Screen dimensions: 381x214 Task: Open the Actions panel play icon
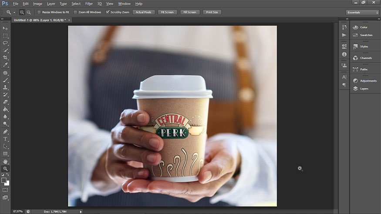pyautogui.click(x=344, y=35)
